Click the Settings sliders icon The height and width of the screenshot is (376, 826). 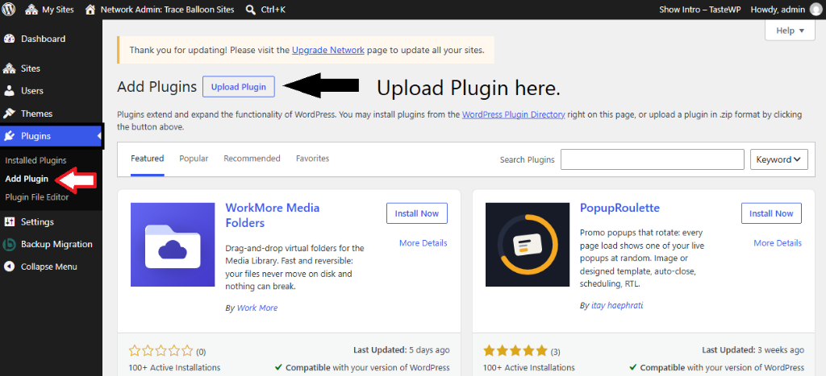pyautogui.click(x=9, y=222)
